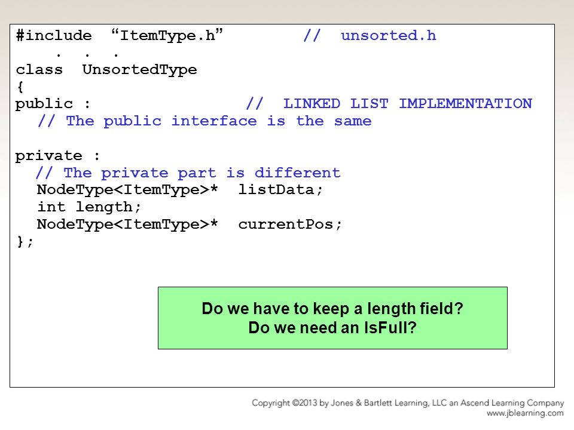Click the 'class UnsortedType' declaration
The height and width of the screenshot is (430, 574).
pos(106,69)
